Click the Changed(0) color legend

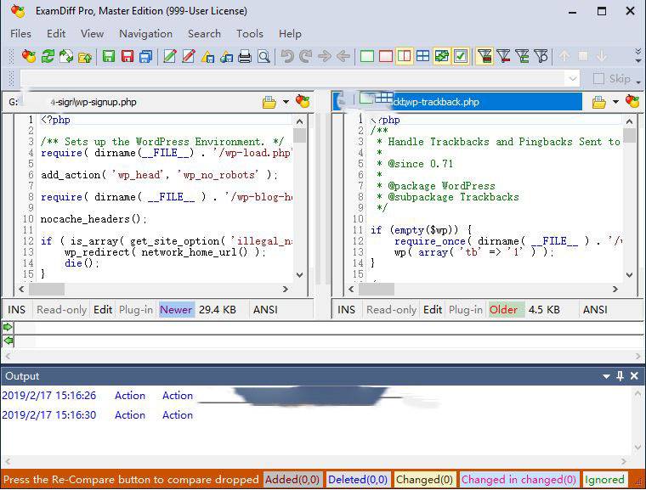click(425, 480)
